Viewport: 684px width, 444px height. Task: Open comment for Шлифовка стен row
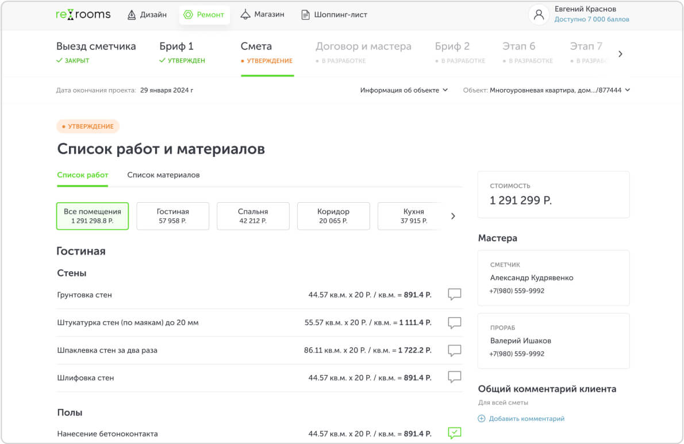tap(454, 377)
